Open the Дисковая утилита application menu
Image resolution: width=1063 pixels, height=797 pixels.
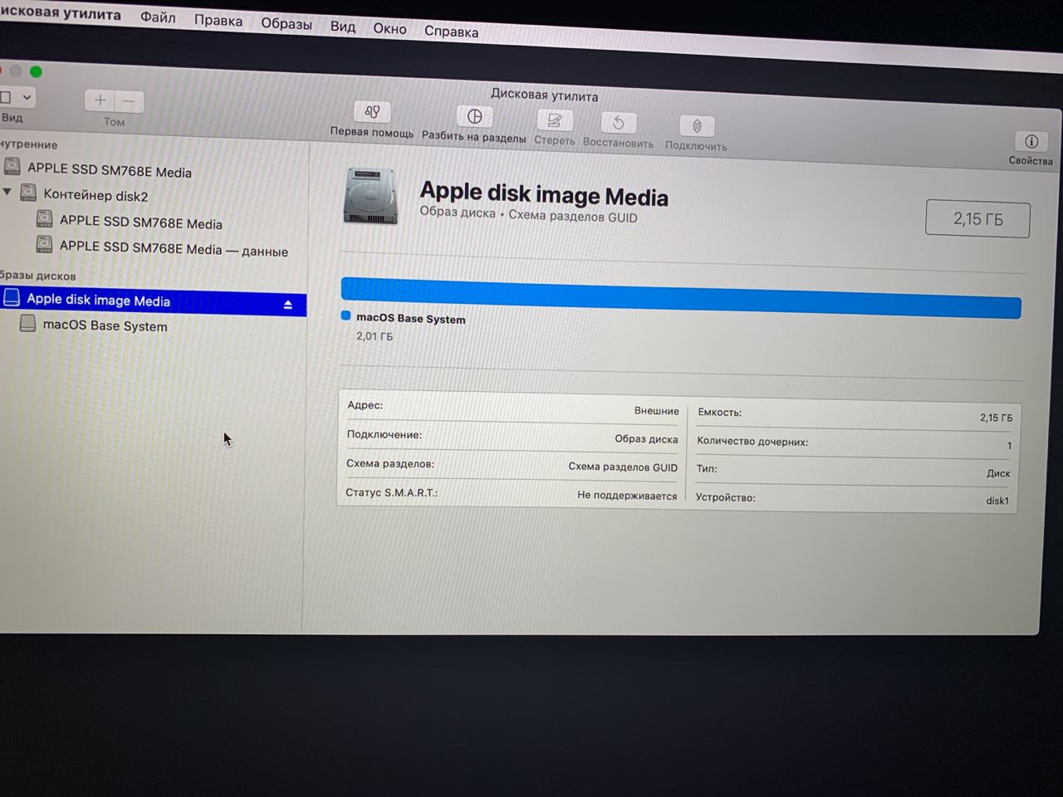60,13
